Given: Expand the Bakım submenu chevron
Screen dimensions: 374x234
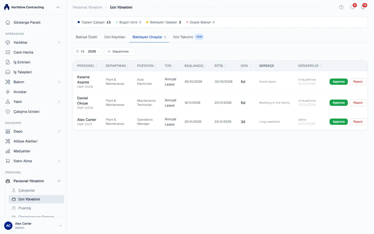Looking at the screenshot, I should [x=59, y=82].
